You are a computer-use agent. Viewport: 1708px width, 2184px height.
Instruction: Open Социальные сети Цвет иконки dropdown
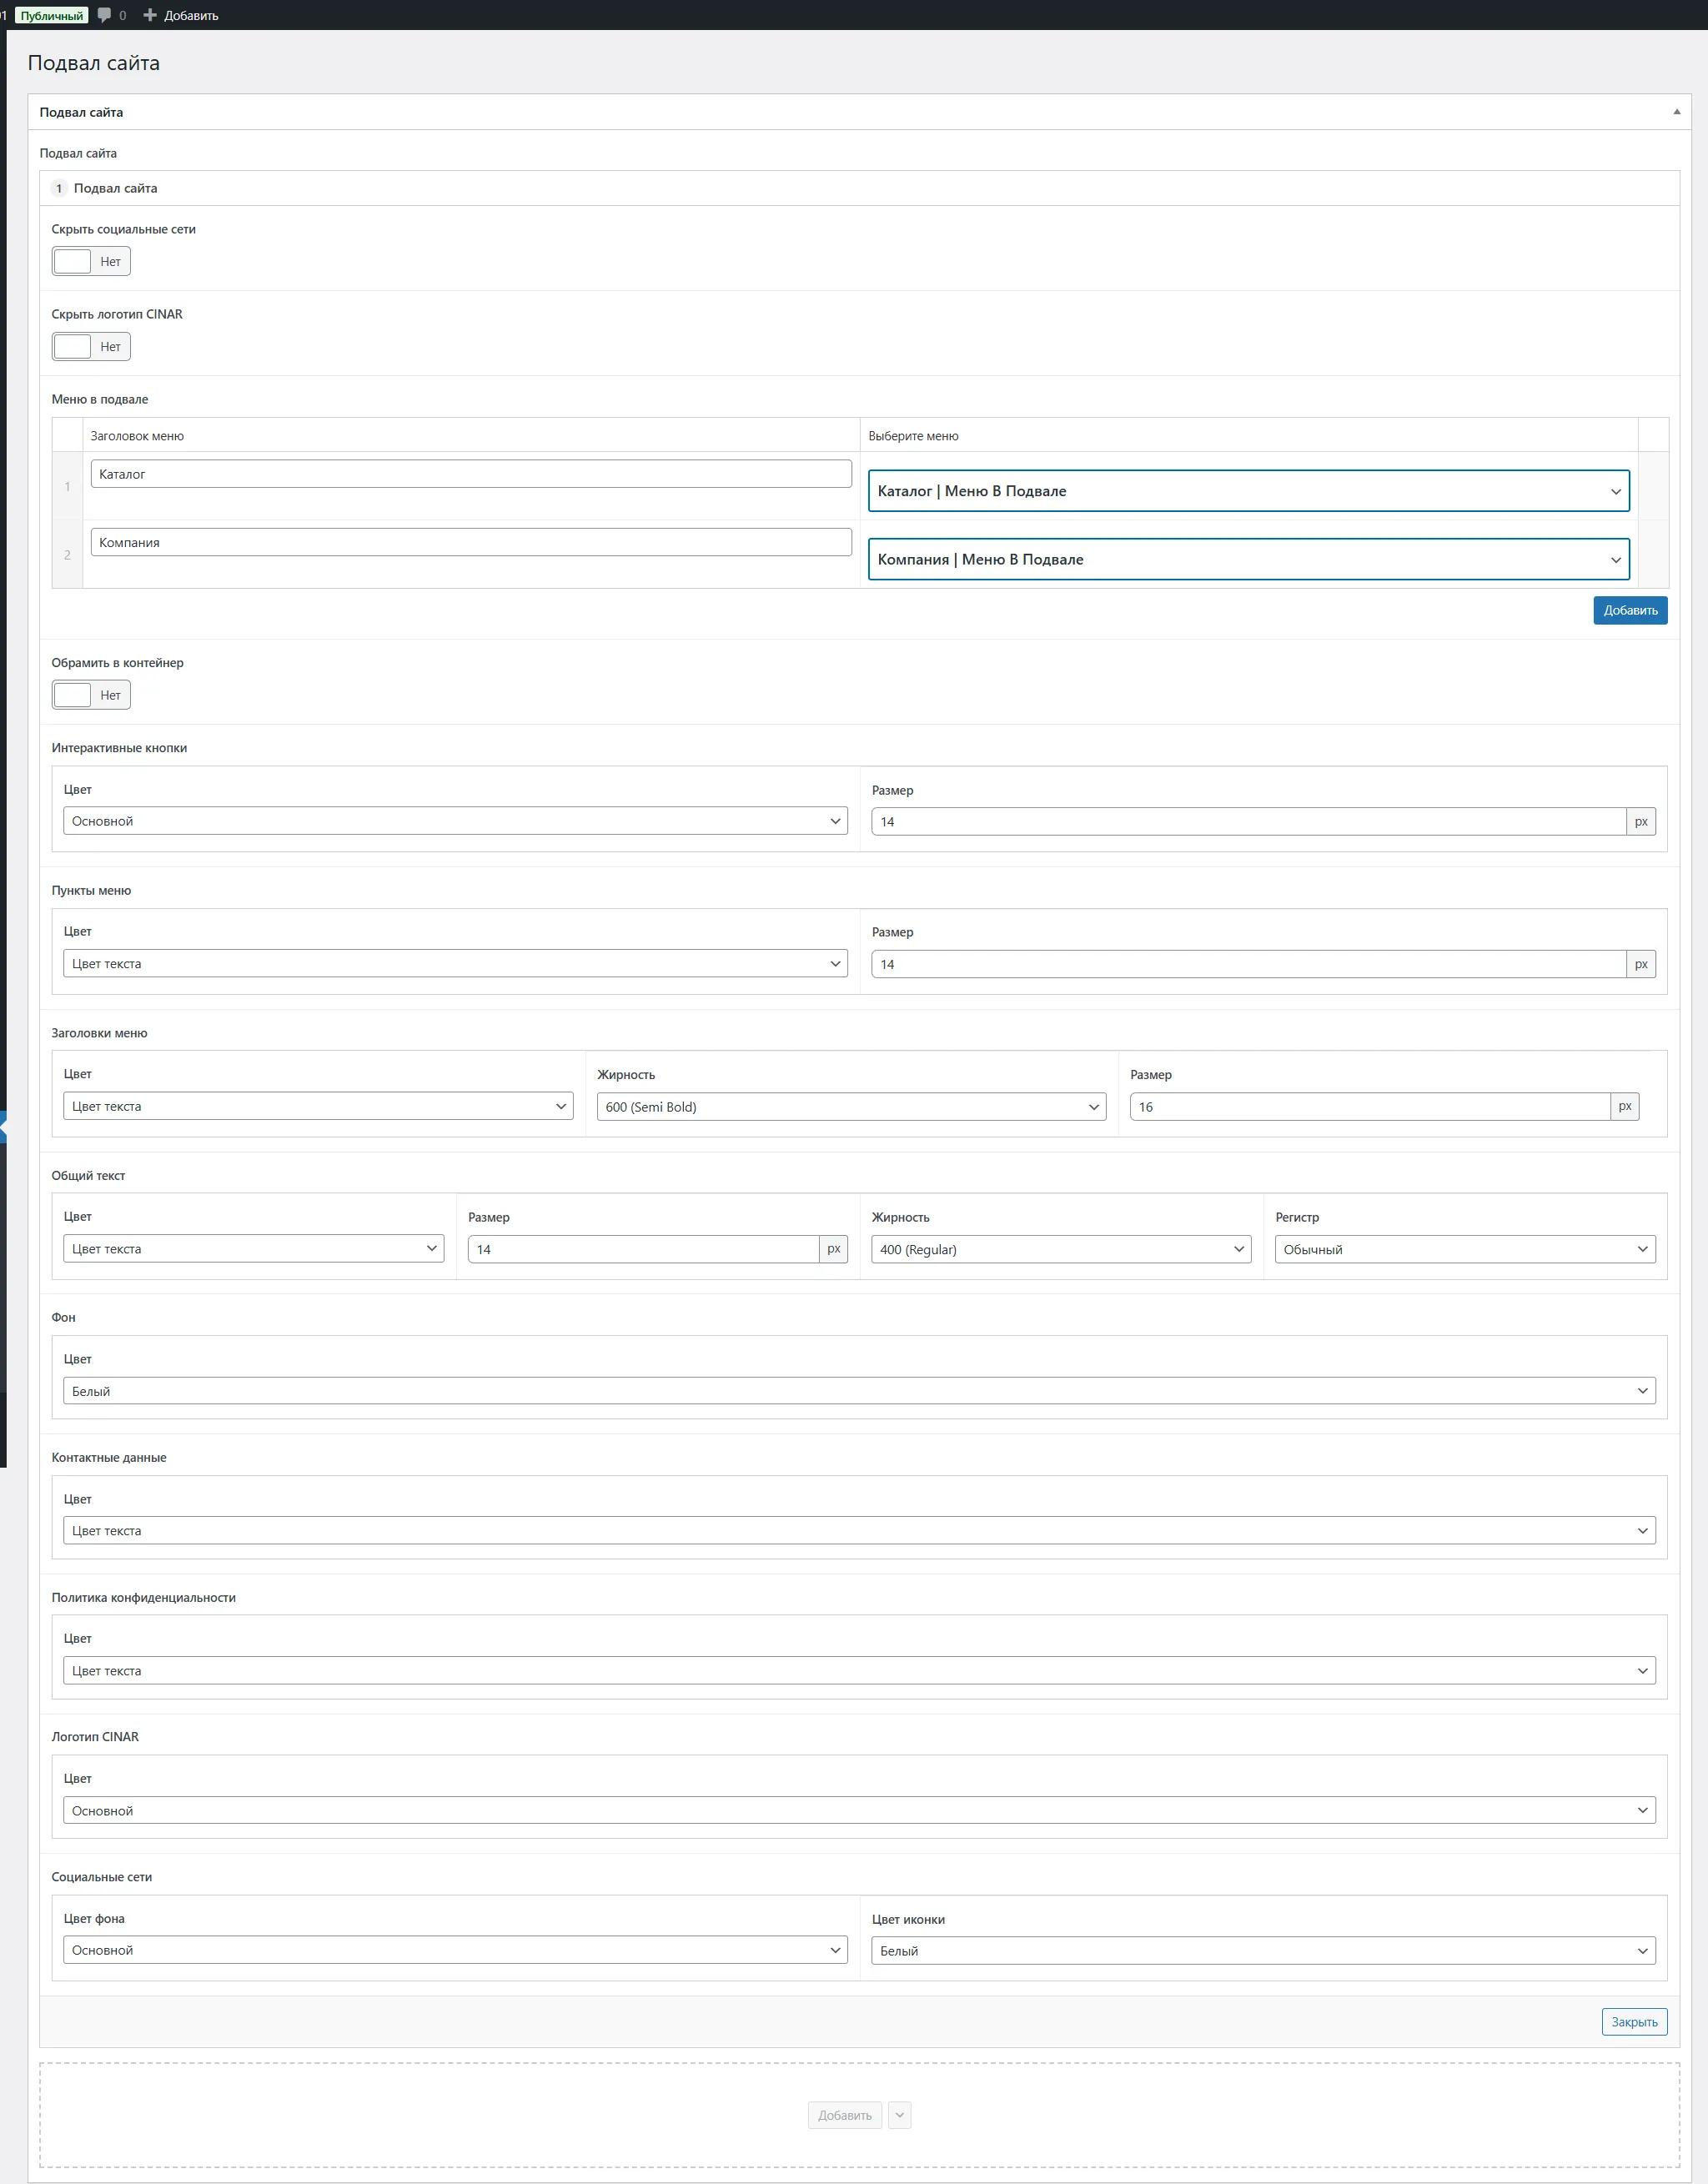(x=1263, y=1950)
